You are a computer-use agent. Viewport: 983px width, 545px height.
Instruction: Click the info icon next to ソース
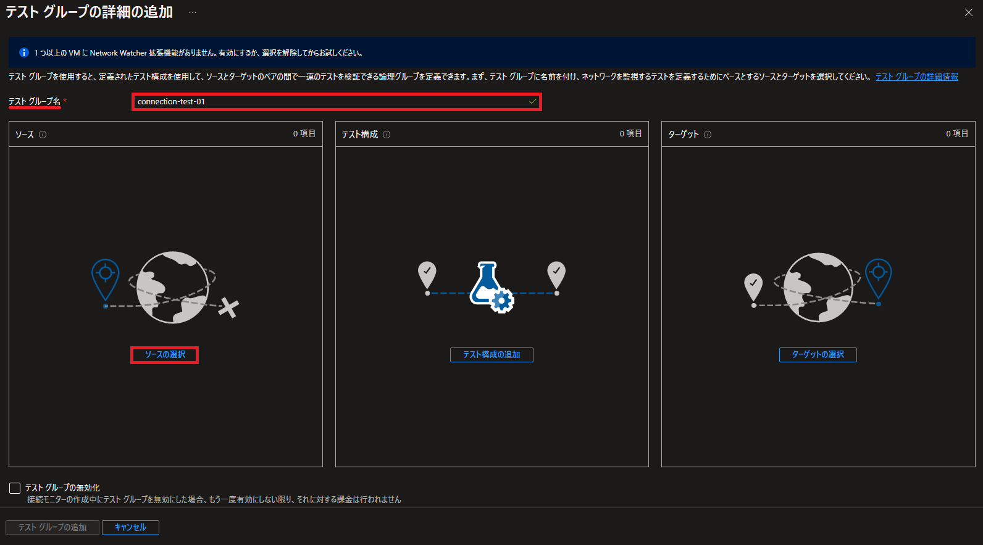coord(43,135)
